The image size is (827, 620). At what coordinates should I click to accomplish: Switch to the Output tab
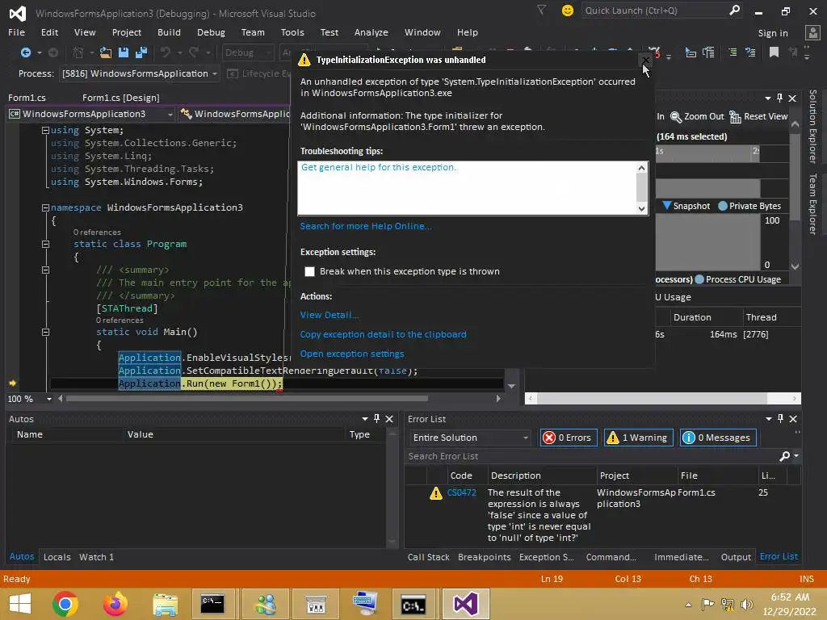pyautogui.click(x=736, y=557)
